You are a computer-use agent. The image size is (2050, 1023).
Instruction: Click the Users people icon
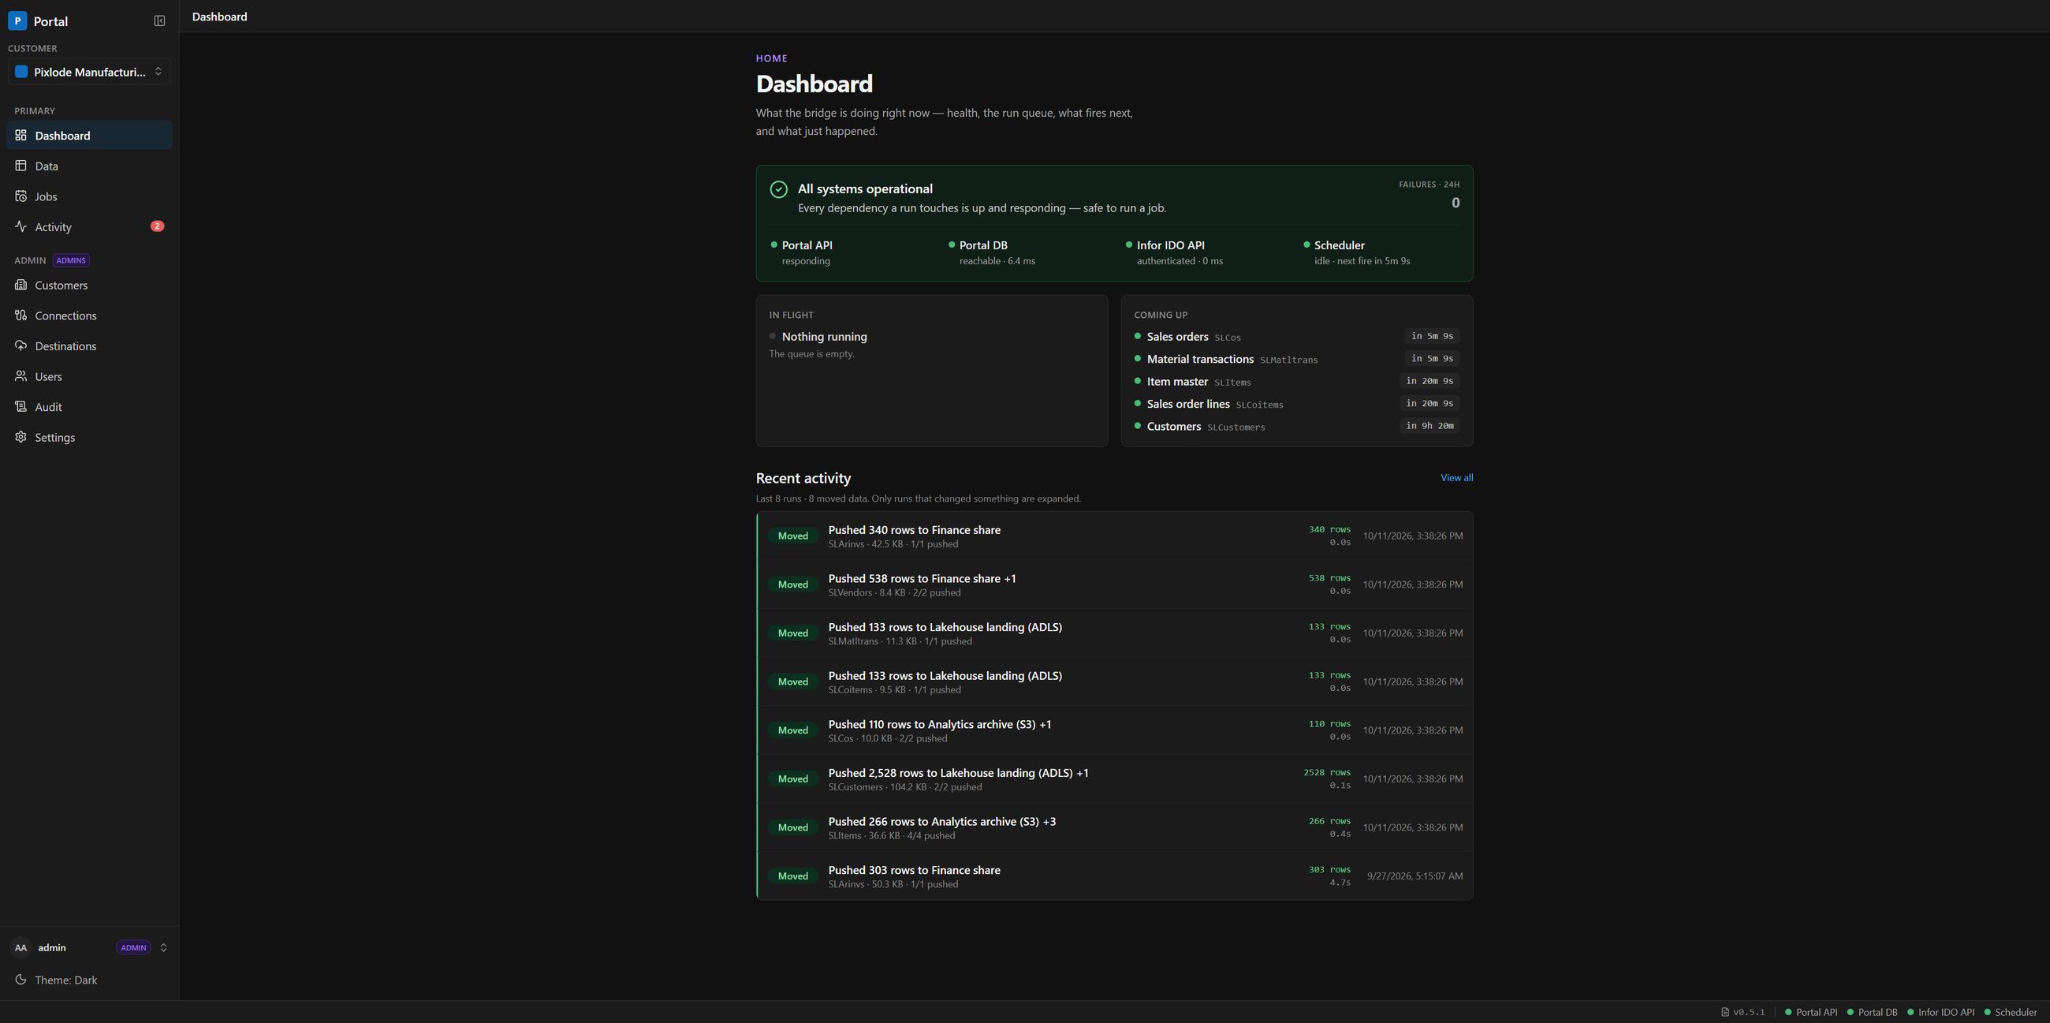coord(21,375)
